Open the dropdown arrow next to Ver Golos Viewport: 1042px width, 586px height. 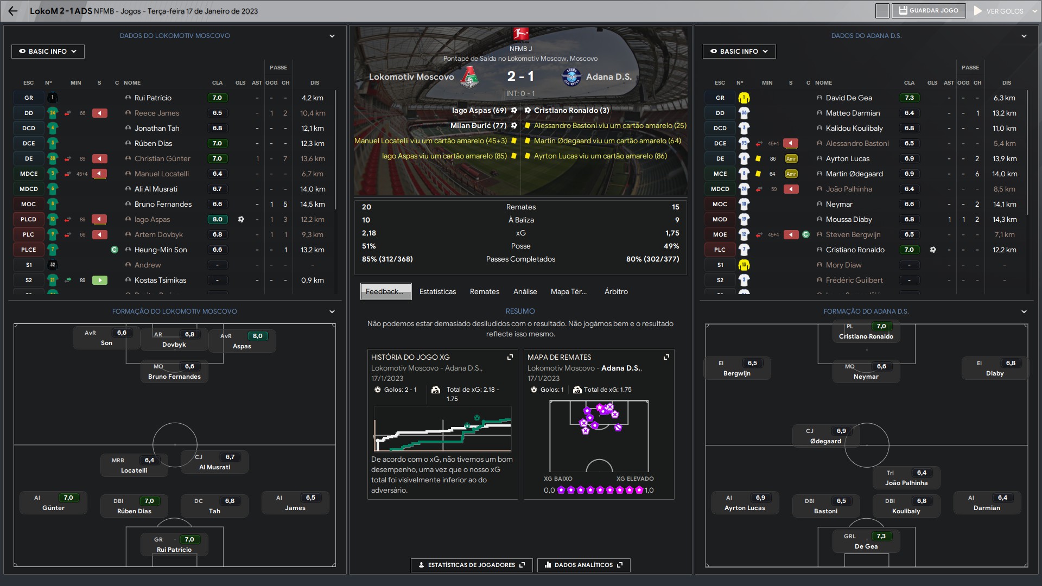(1035, 11)
